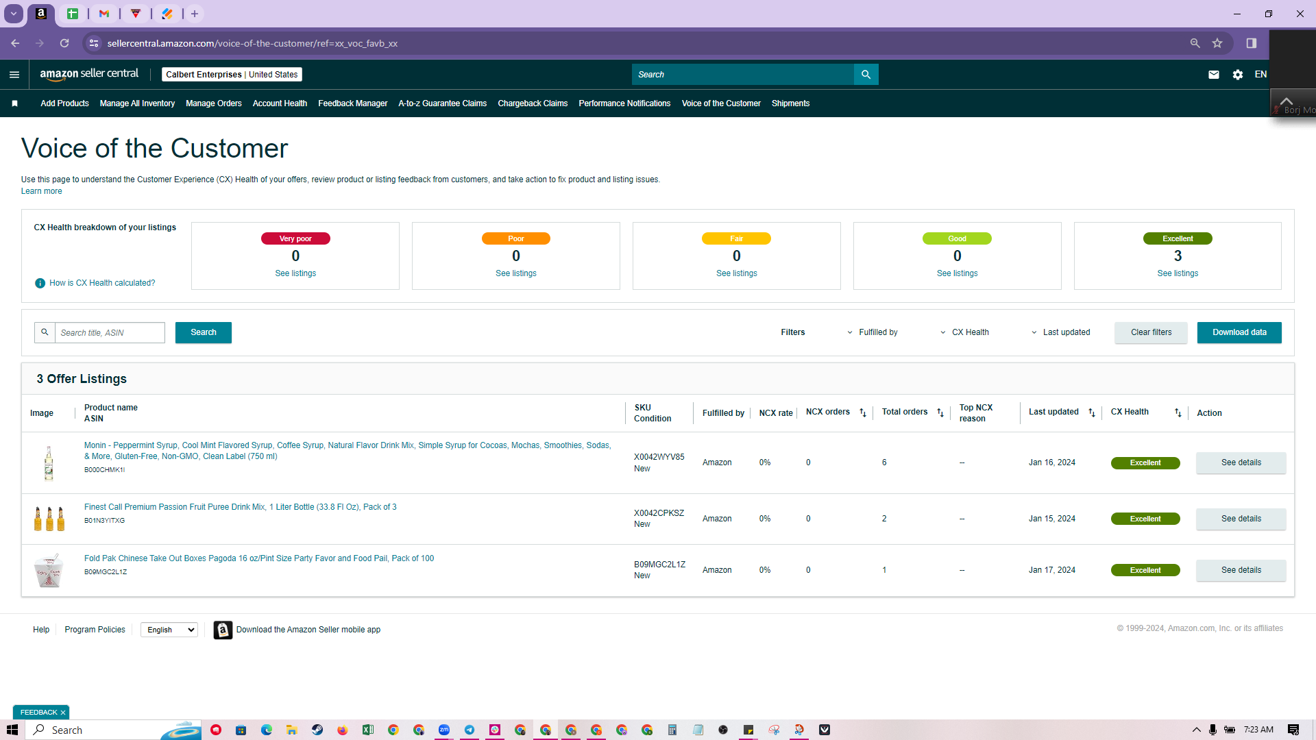Sort by Last updated arrows

click(x=1092, y=412)
